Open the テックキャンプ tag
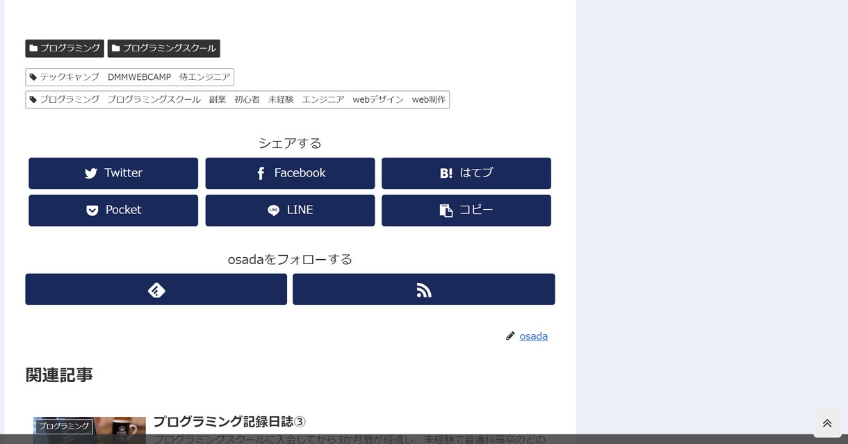This screenshot has height=444, width=848. 70,77
